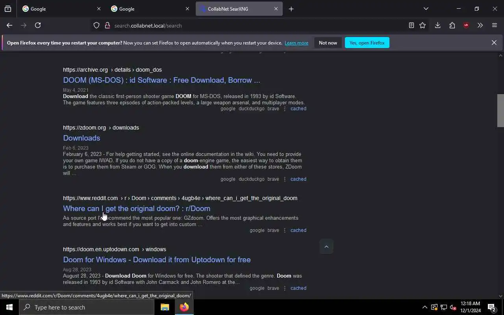Open the reddit original doom result
The height and width of the screenshot is (315, 504).
pyautogui.click(x=137, y=208)
